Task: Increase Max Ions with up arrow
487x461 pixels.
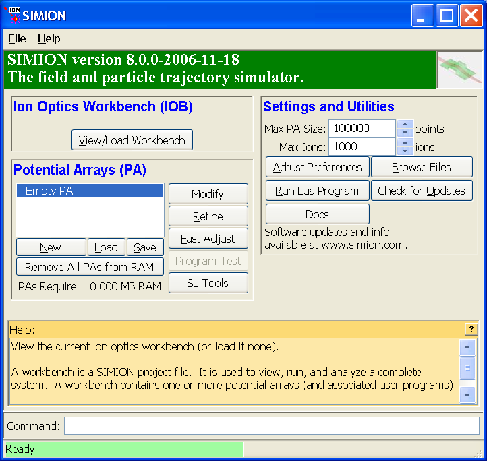Action: click(405, 142)
